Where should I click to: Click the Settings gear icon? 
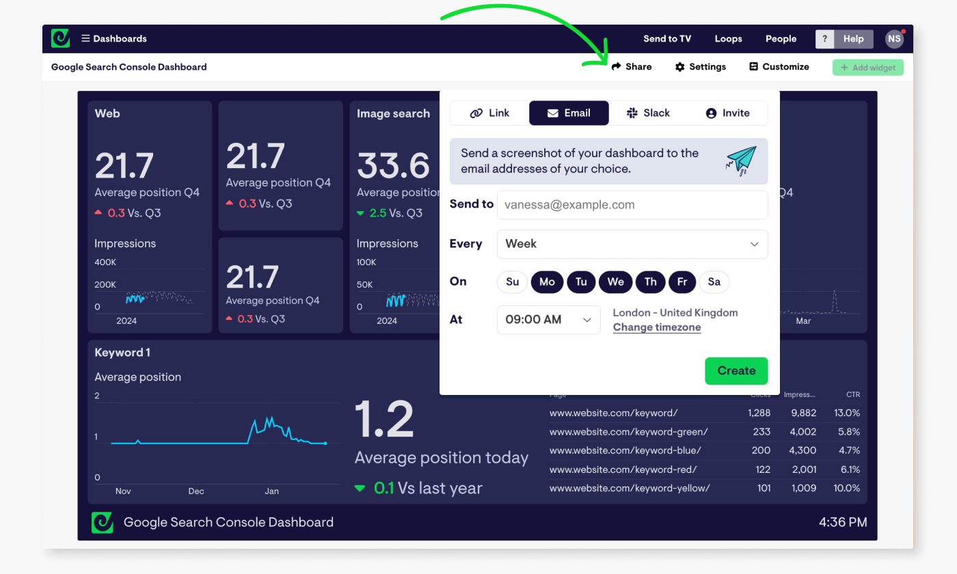click(679, 66)
